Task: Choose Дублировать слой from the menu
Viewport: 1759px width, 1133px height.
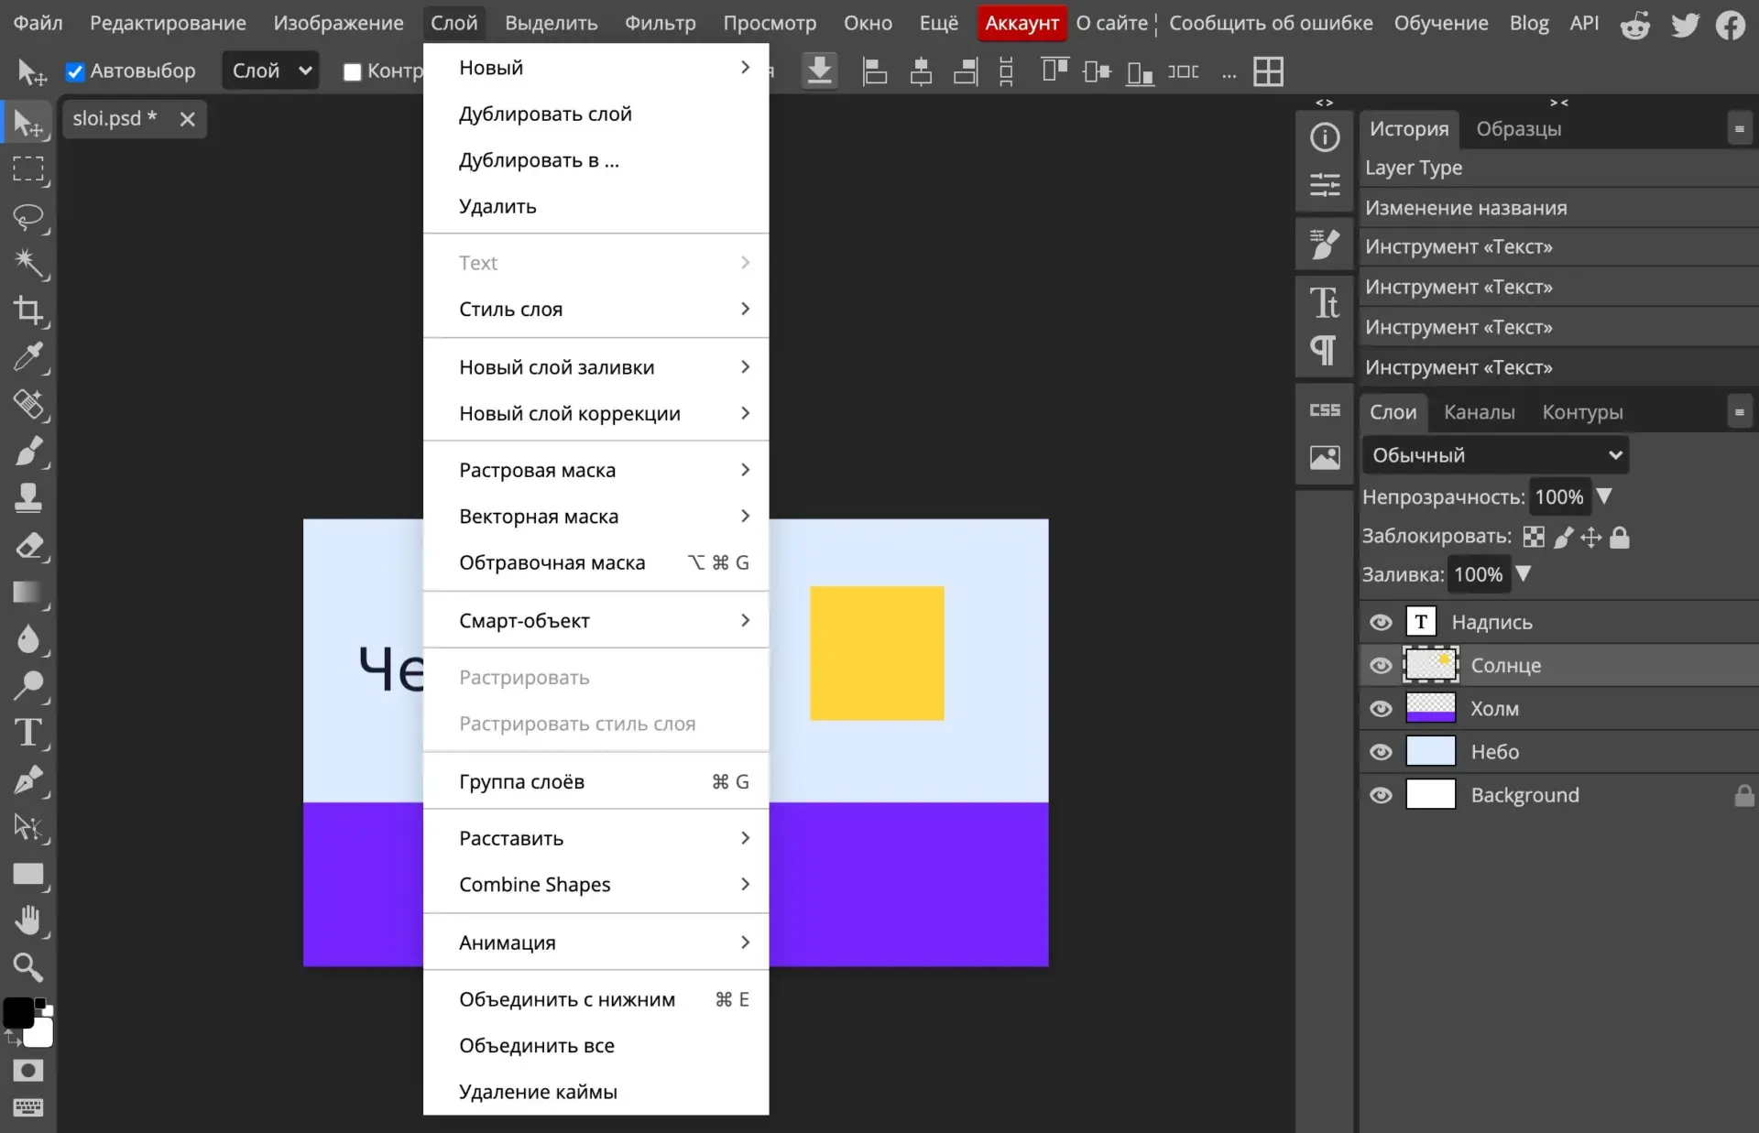Action: [595, 114]
